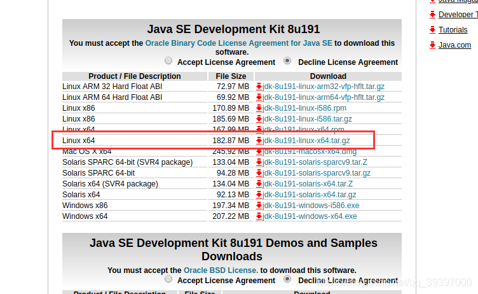This screenshot has width=478, height=294.
Task: Click download arrow icon for windows-i586.exe
Action: (259, 206)
